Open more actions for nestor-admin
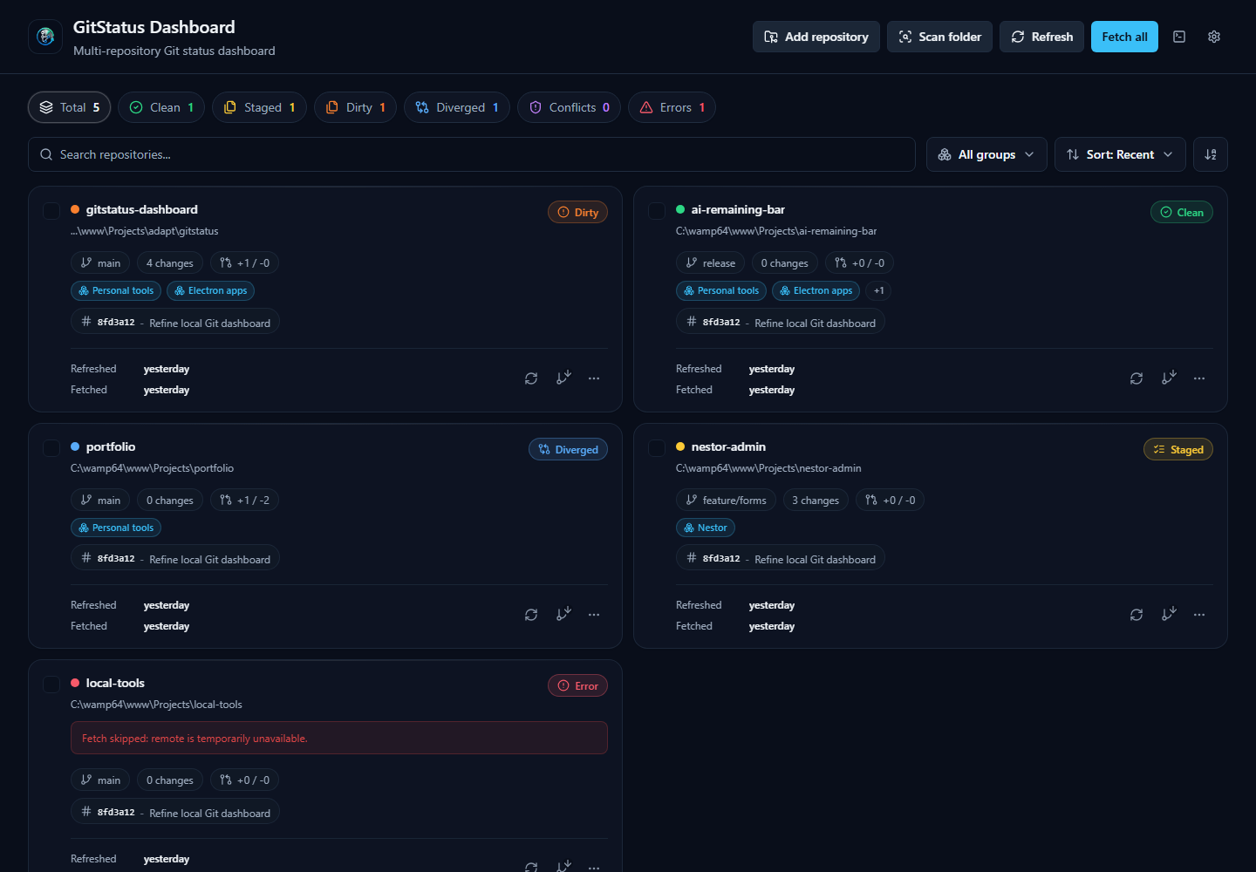1256x872 pixels. click(x=1199, y=615)
